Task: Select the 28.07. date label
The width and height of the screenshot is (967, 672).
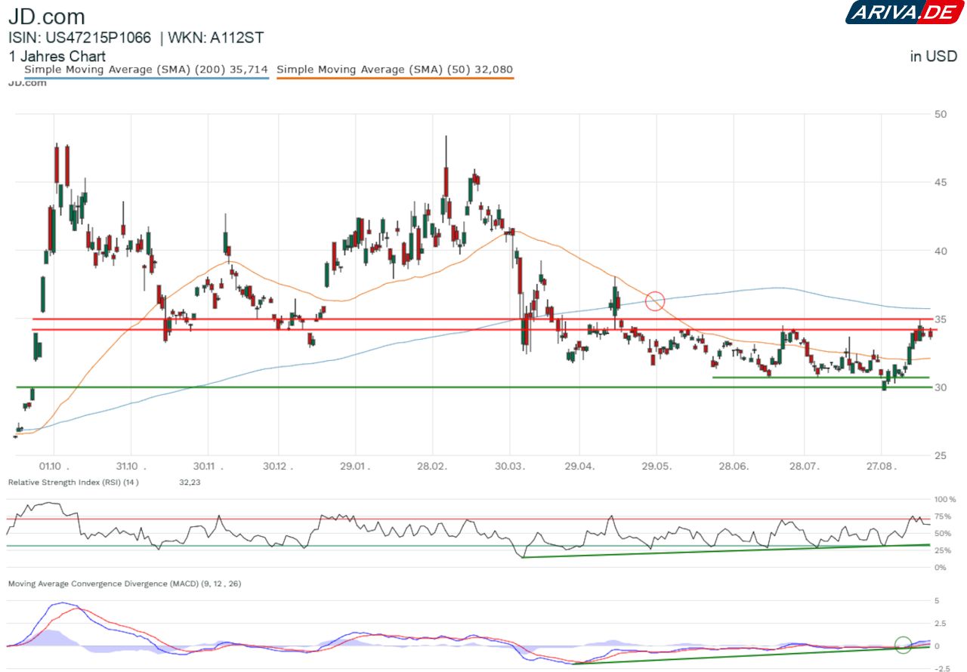Action: point(805,466)
